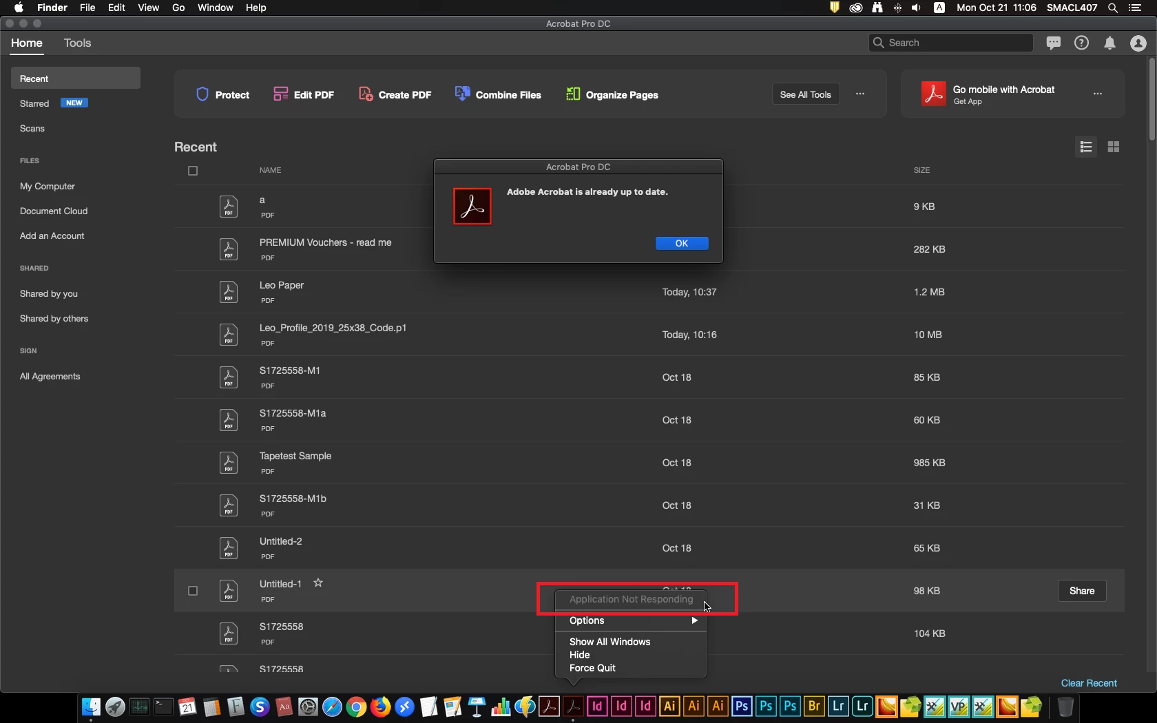Open My Computer in the sidebar

coord(48,186)
